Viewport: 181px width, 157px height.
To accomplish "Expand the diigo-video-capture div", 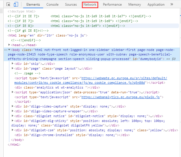I will pyautogui.click(x=13, y=106).
